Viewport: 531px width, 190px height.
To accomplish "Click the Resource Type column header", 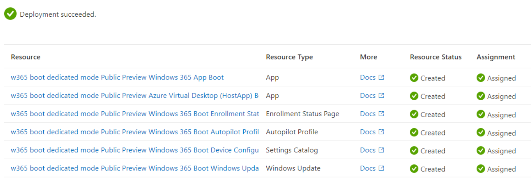I will click(289, 57).
